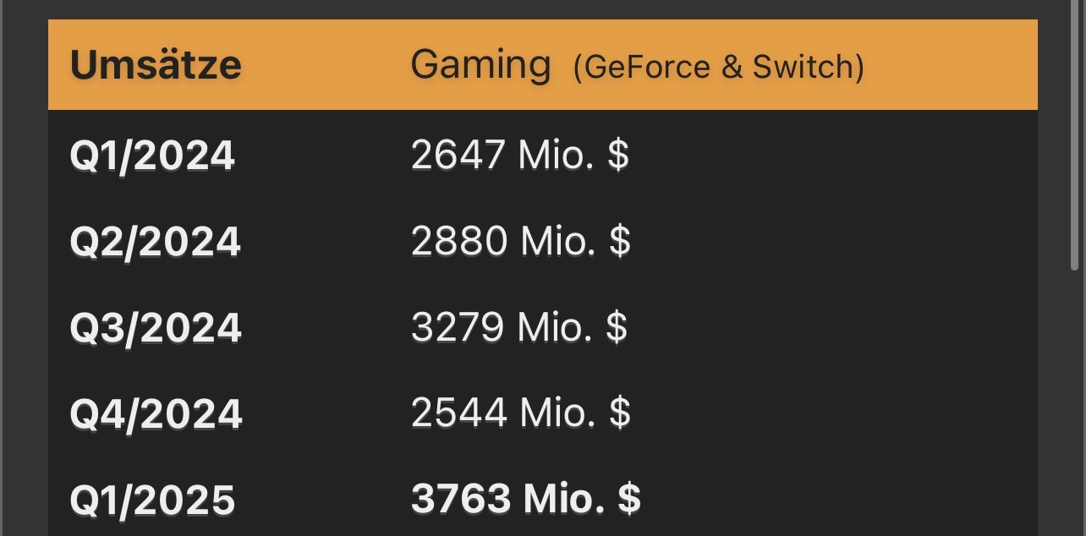1086x536 pixels.
Task: Select the Q2/2024 row label
Action: 156,243
